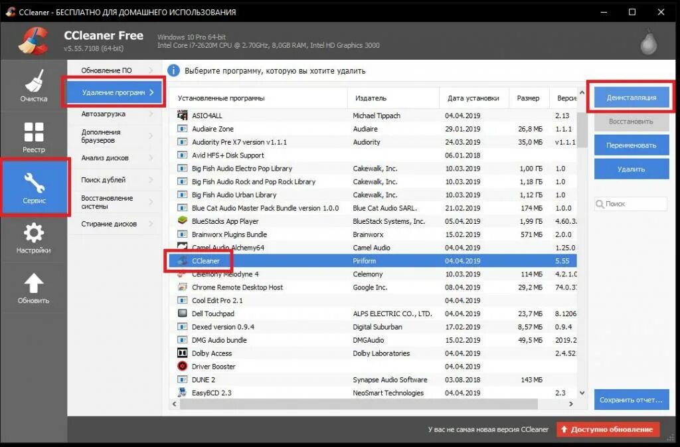Open Восстановление системы tab
The width and height of the screenshot is (680, 447).
114,202
